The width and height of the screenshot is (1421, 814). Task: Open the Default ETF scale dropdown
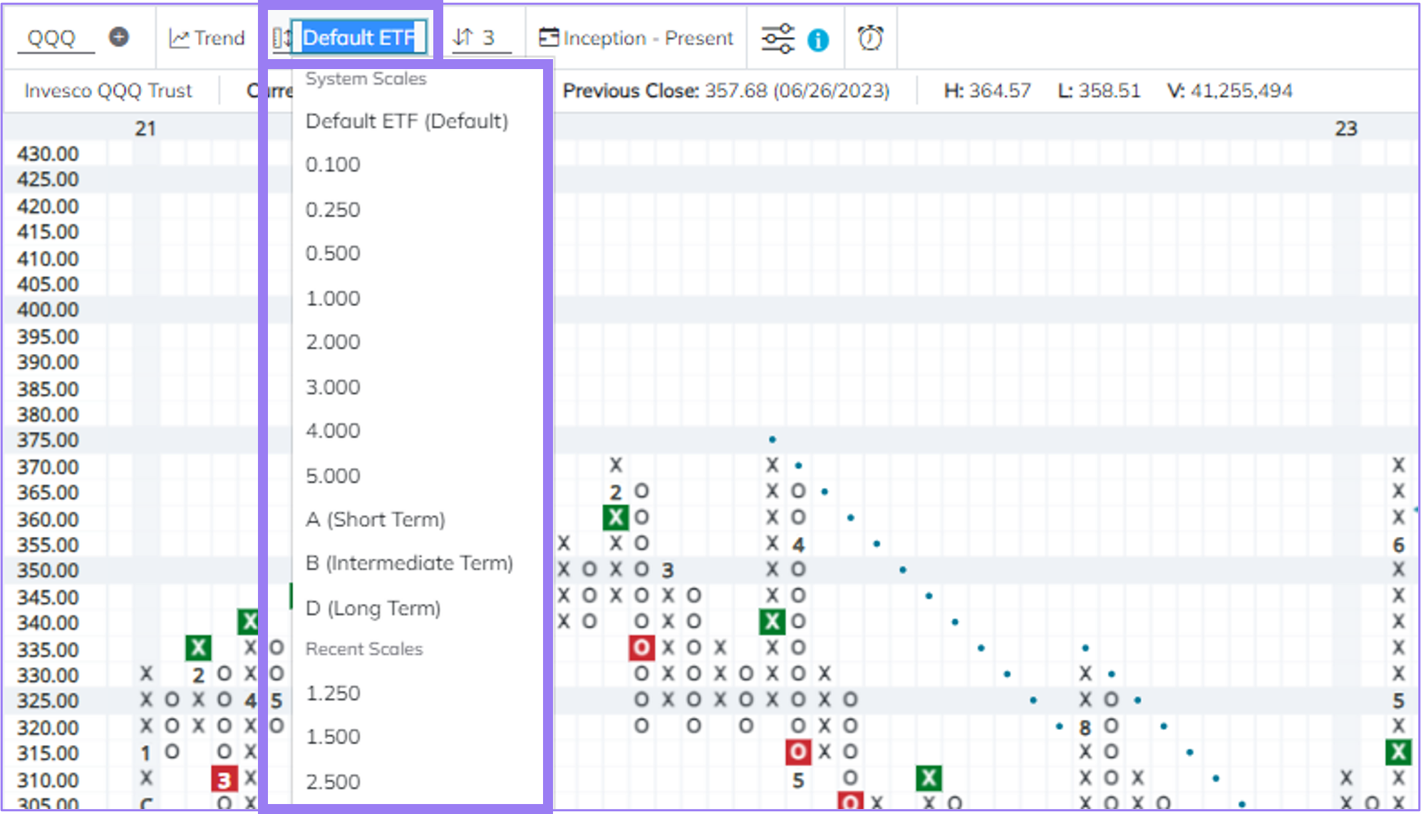tap(359, 38)
